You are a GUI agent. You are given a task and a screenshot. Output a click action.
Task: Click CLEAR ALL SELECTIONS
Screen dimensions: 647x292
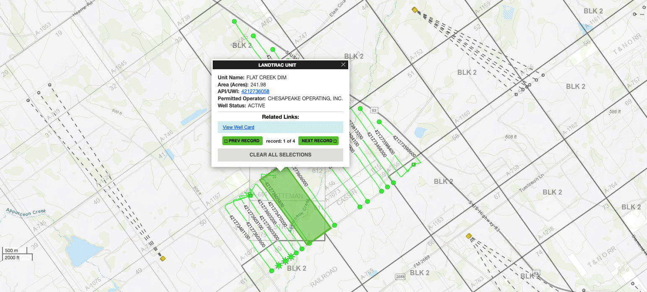point(280,155)
